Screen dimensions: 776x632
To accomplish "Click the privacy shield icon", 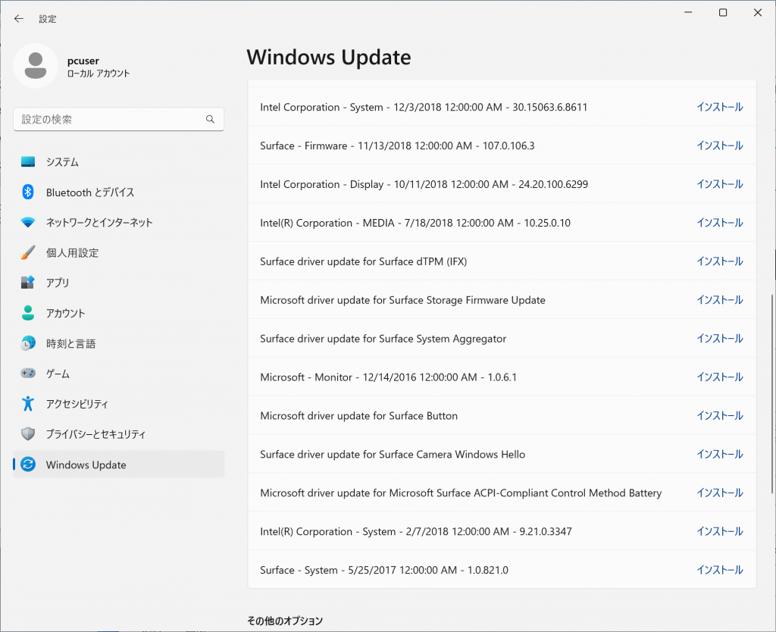I will click(28, 434).
